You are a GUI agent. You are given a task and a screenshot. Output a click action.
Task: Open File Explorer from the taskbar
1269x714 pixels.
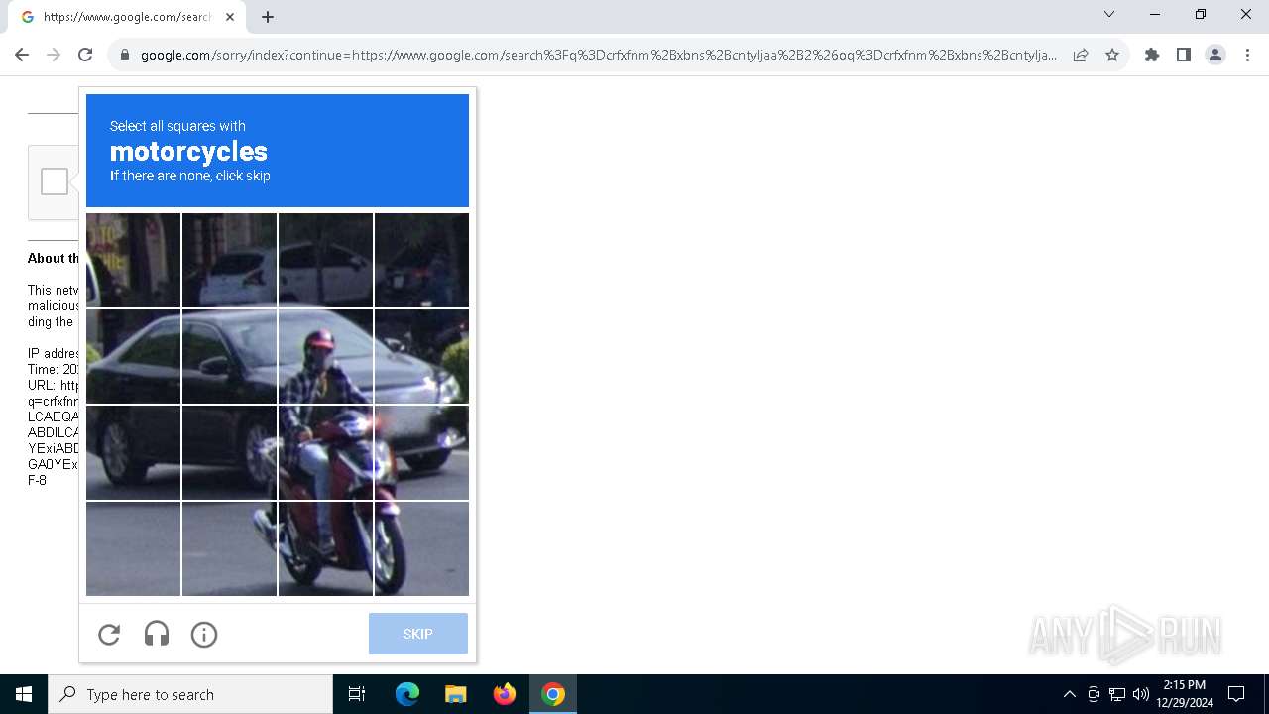(455, 694)
